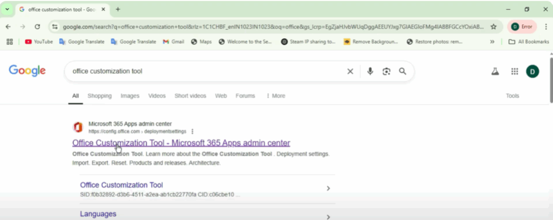Image resolution: width=553 pixels, height=220 pixels.
Task: Switch to the Forums tab
Action: coord(245,96)
